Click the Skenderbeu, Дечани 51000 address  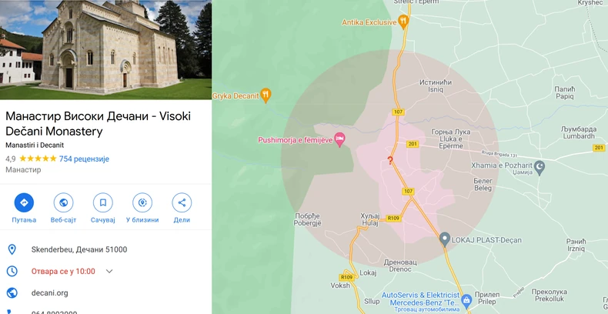79,249
